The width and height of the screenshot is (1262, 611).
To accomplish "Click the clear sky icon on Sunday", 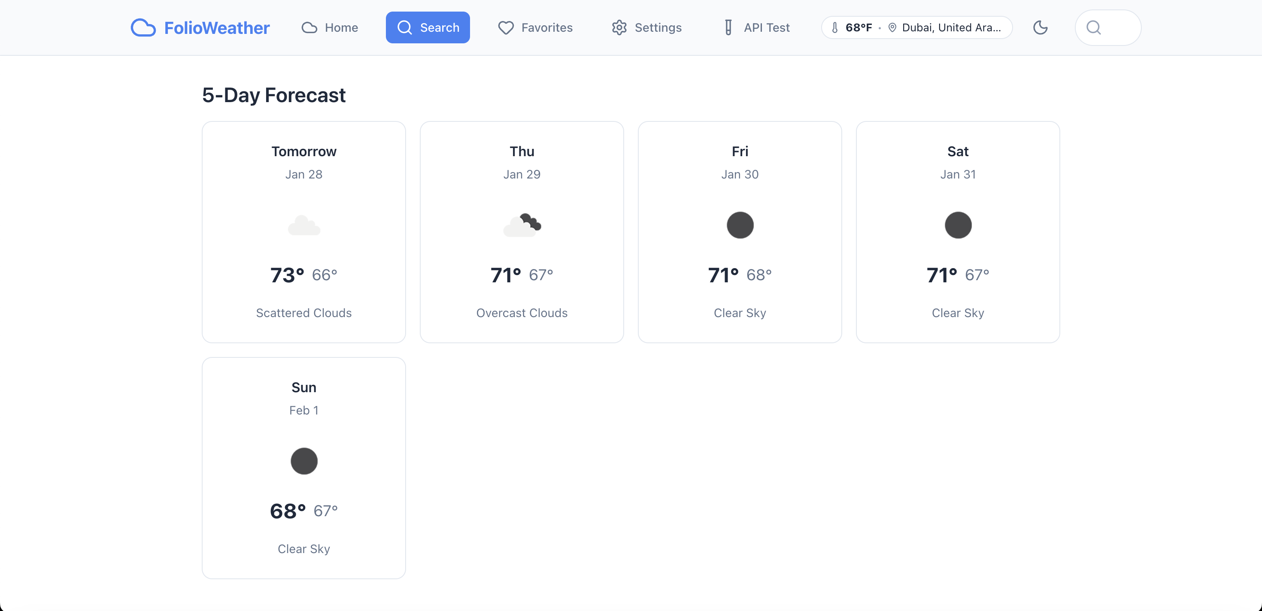I will tap(304, 461).
